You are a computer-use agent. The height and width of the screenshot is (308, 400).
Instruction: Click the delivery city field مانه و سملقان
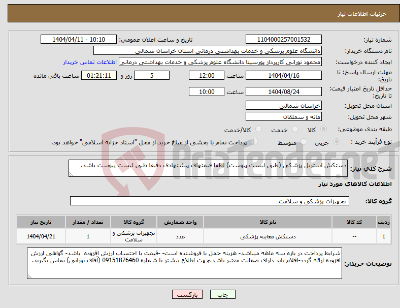click(283, 117)
